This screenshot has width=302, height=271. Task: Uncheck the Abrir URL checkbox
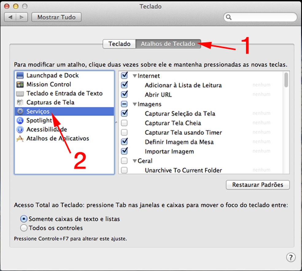coord(124,94)
